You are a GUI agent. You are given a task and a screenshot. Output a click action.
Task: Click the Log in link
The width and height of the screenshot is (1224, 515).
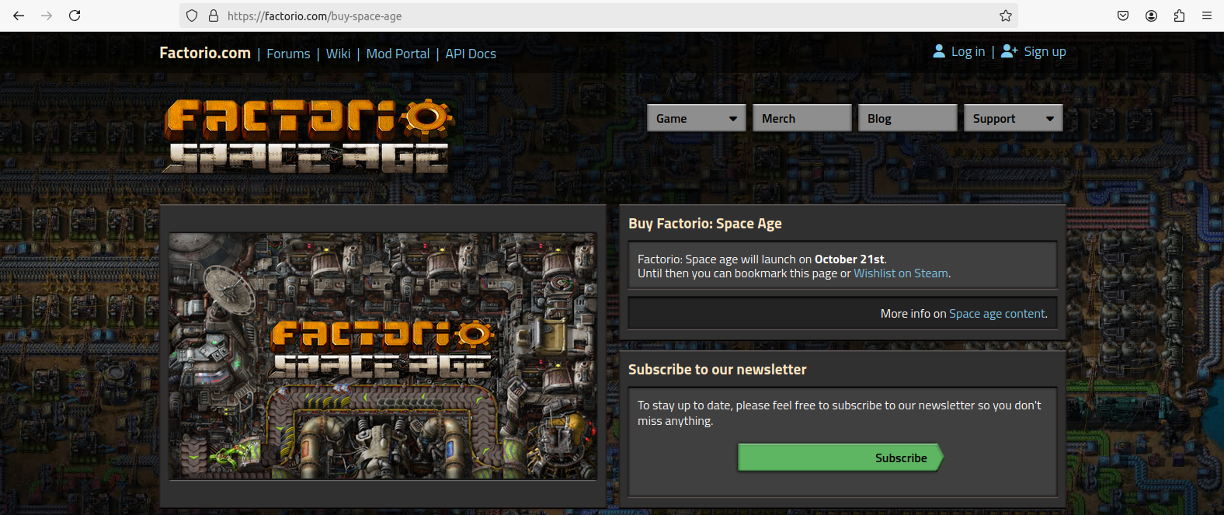click(x=968, y=51)
